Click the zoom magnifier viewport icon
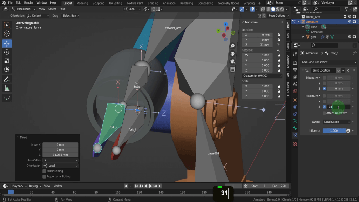This screenshot has height=202, width=359. click(x=232, y=46)
